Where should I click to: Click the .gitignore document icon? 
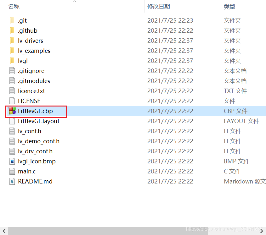(x=12, y=71)
